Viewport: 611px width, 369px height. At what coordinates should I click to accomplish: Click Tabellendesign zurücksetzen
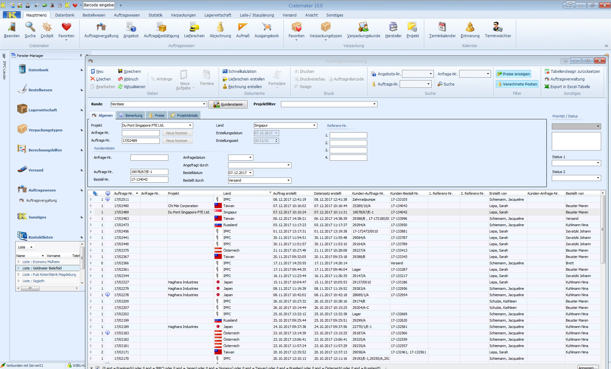tap(572, 71)
